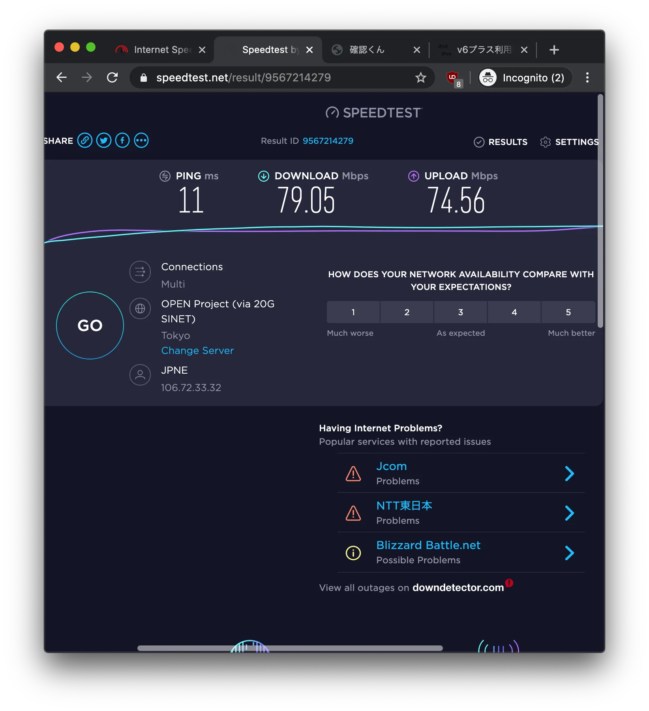Open the Result ID 9567214279 link
Viewport: 649px width, 711px height.
point(328,141)
